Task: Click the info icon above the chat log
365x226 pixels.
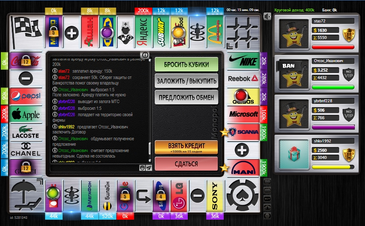Action: click(x=145, y=55)
